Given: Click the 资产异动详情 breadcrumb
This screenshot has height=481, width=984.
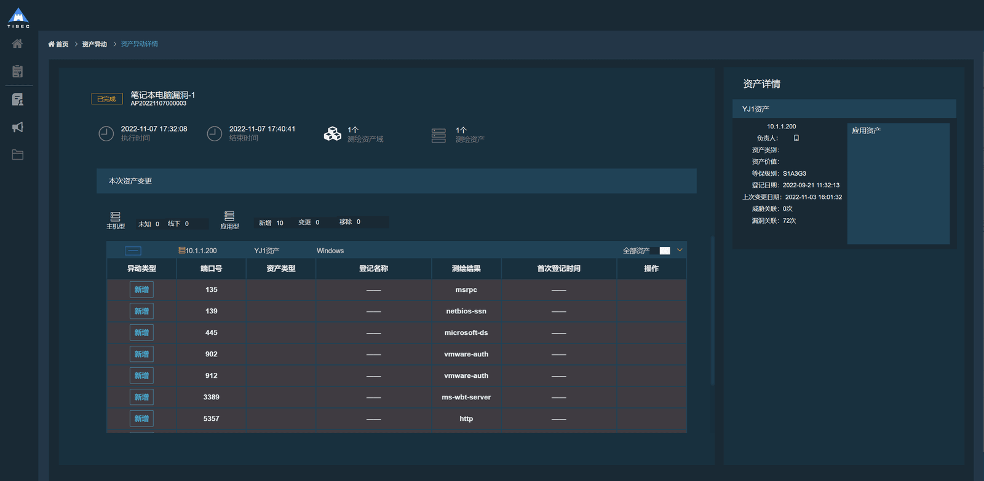Looking at the screenshot, I should point(139,44).
